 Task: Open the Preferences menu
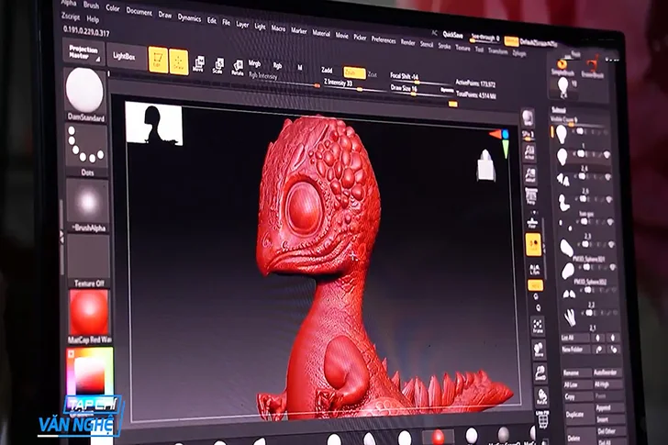384,39
